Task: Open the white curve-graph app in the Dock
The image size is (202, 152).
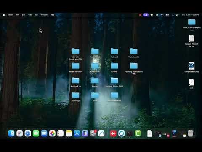Action: [101, 133]
